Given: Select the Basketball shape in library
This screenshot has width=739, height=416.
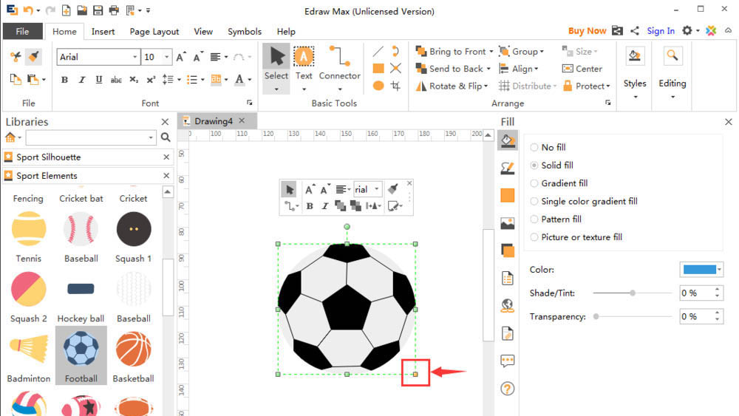Looking at the screenshot, I should click(x=133, y=355).
